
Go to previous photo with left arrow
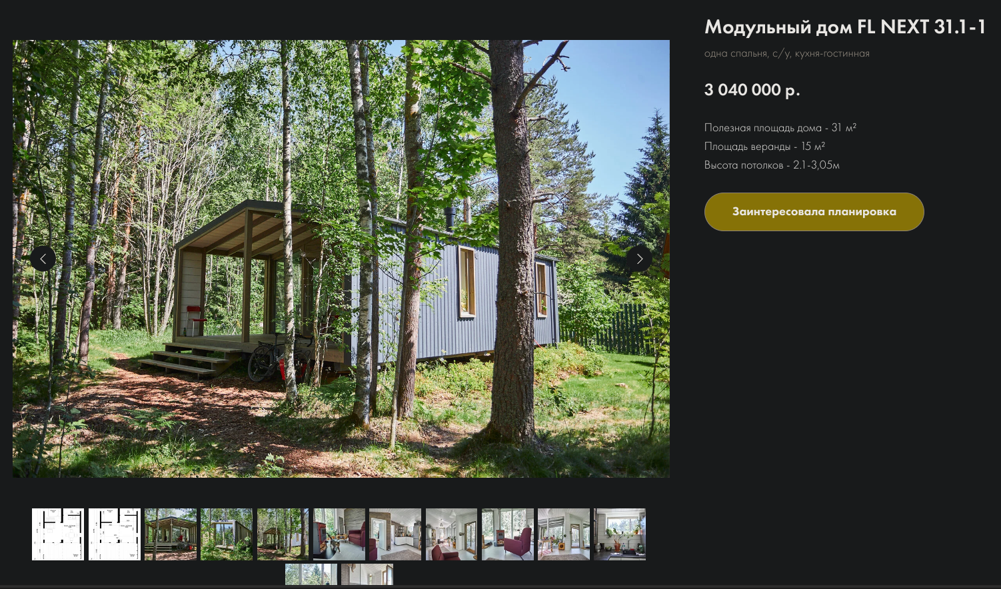click(43, 259)
